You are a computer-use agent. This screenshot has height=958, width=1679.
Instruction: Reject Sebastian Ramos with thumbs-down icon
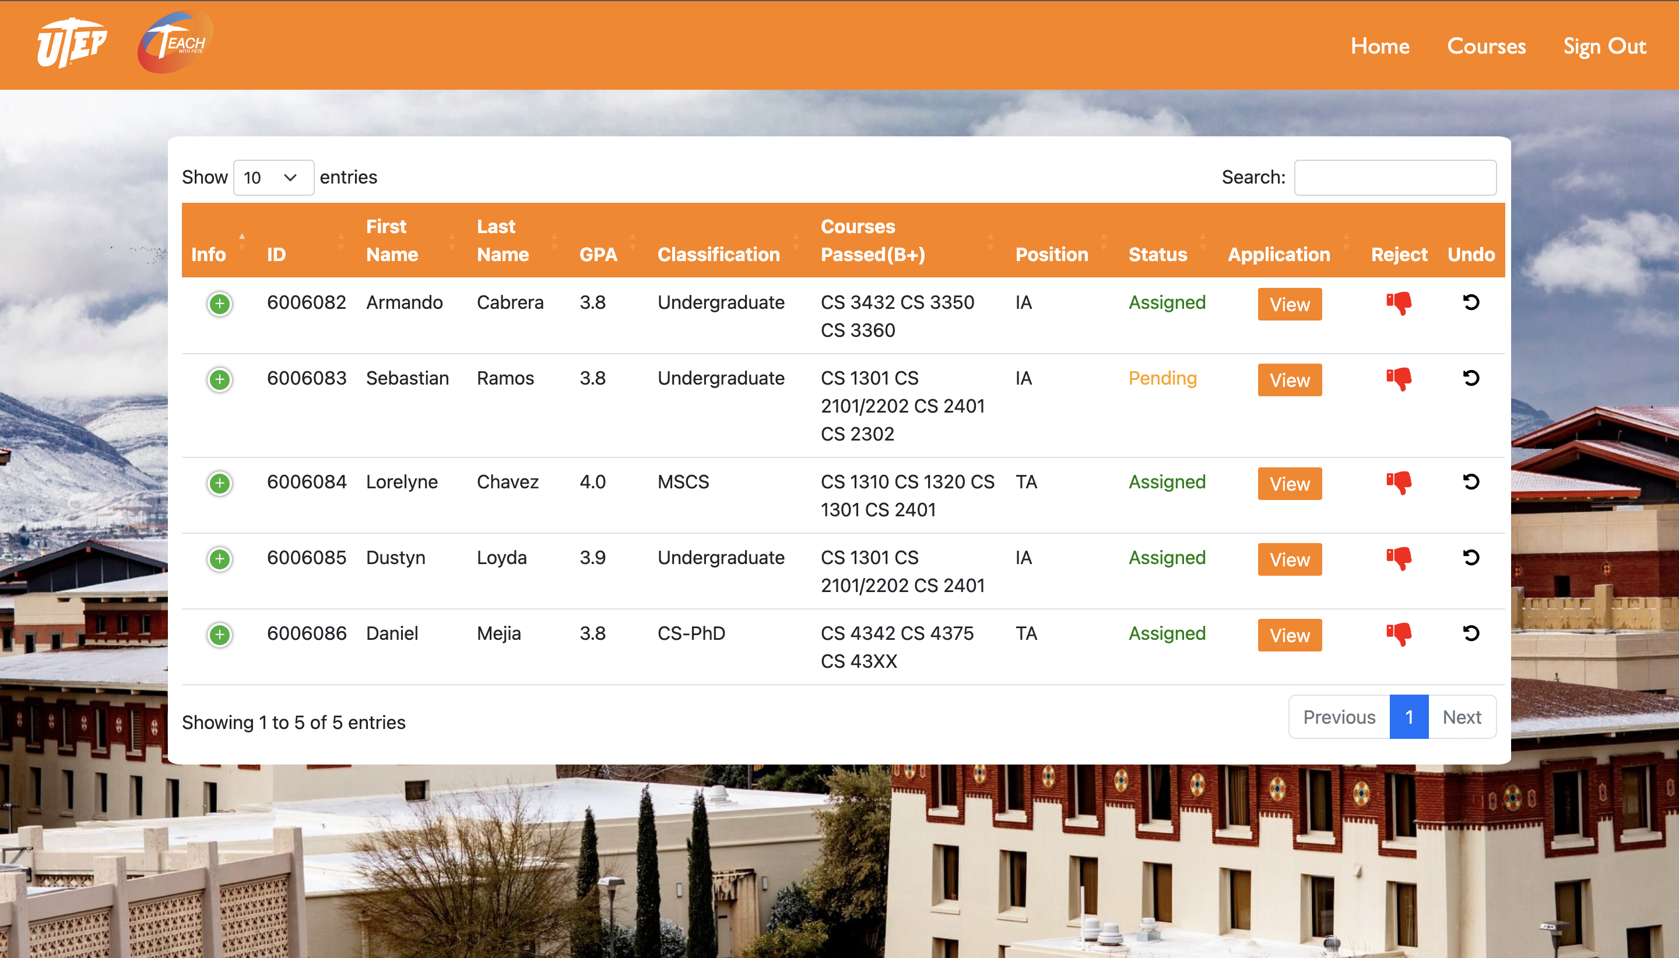(x=1399, y=378)
